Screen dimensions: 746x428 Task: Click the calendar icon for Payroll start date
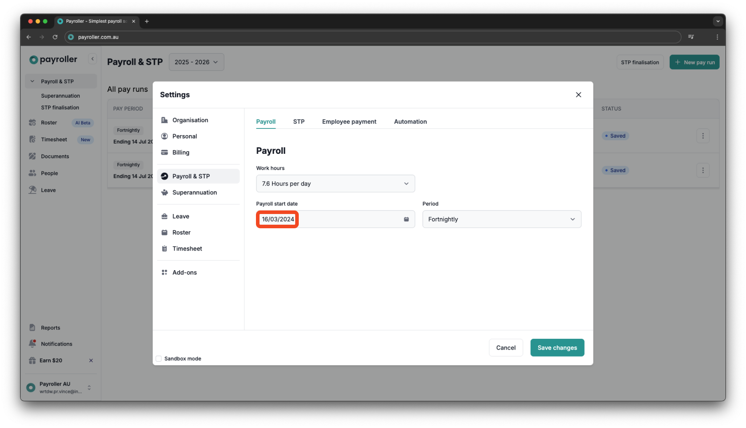(x=405, y=219)
